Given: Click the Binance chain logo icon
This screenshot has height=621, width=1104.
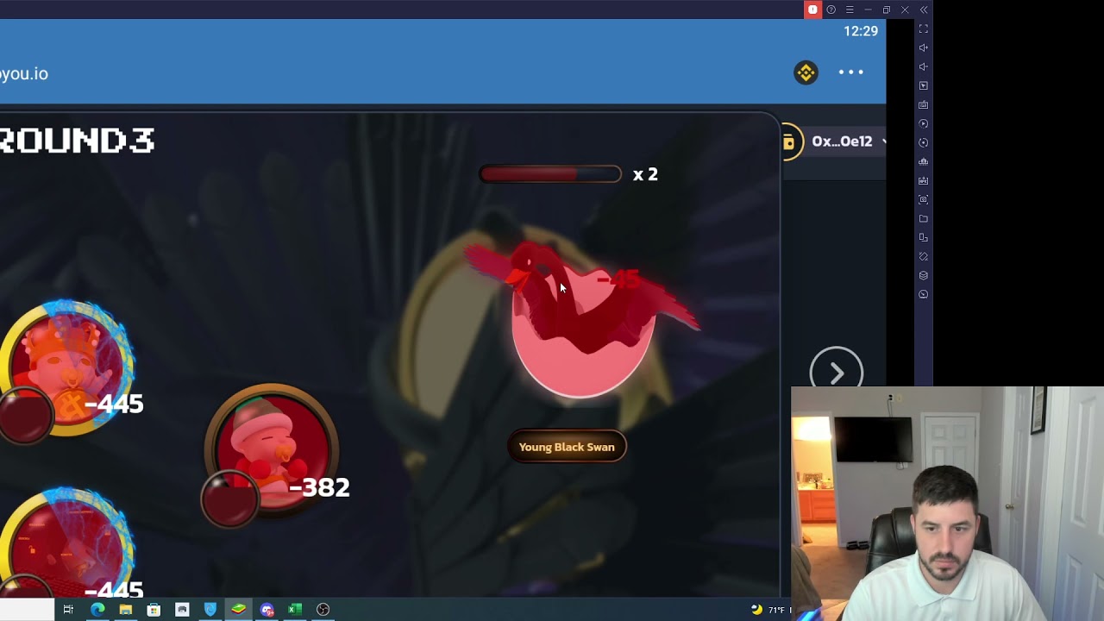Looking at the screenshot, I should (806, 72).
